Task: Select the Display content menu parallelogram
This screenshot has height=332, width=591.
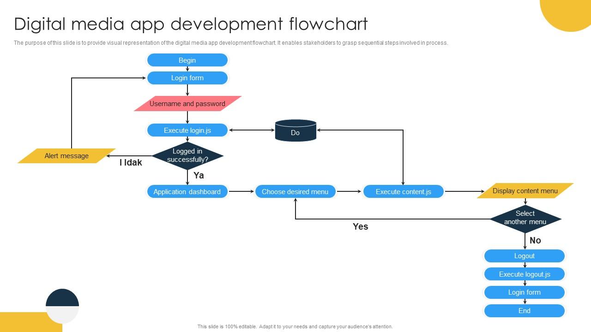Action: pos(525,190)
